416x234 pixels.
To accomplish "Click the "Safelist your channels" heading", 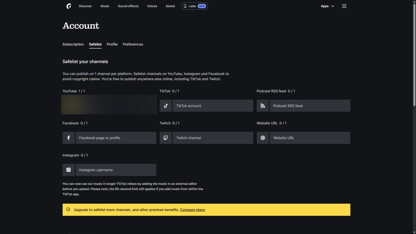I will tap(85, 62).
